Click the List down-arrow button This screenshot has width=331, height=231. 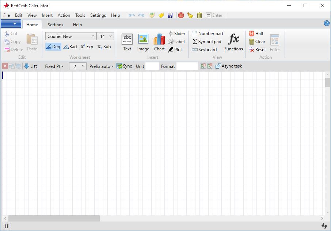point(31,66)
